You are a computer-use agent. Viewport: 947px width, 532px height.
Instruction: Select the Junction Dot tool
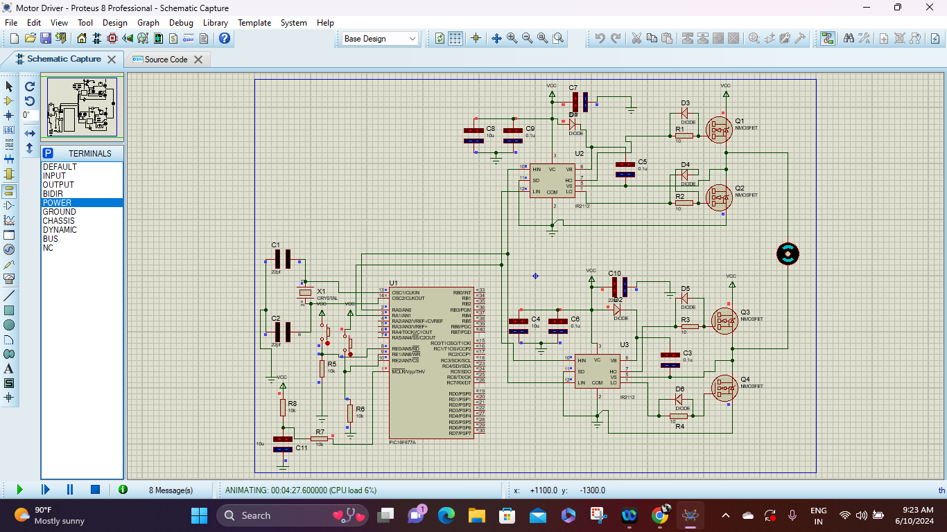(x=9, y=115)
